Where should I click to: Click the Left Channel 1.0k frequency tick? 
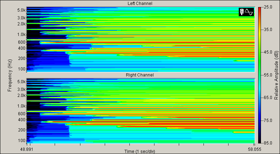pos(21,35)
